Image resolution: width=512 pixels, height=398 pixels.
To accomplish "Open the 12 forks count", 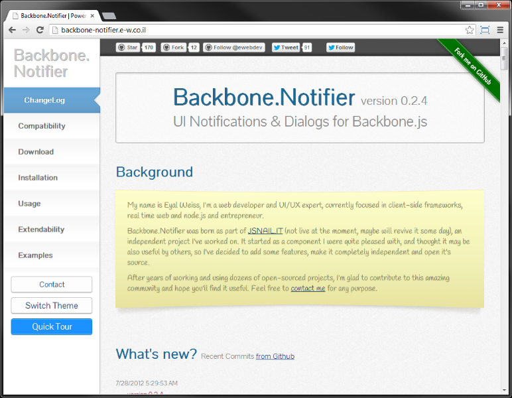I will click(x=194, y=47).
